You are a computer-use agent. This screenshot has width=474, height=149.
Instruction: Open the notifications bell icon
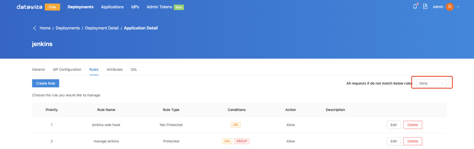pos(415,7)
